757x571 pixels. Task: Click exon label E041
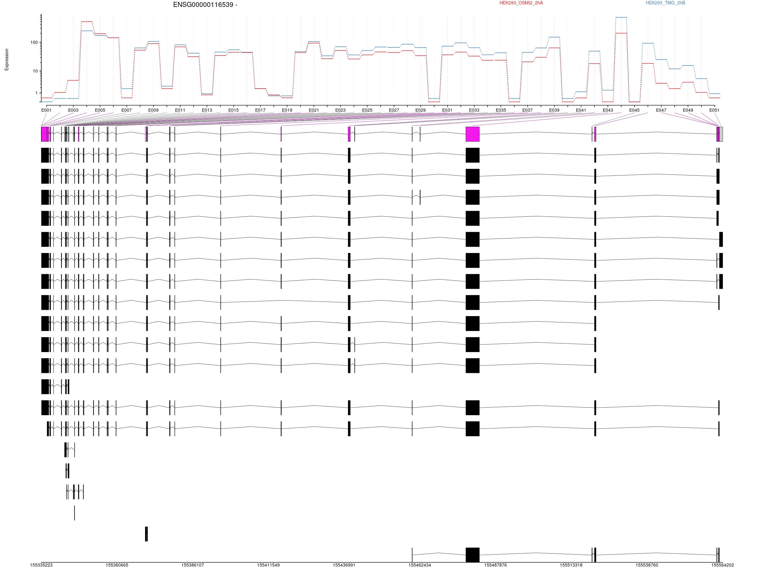[x=581, y=110]
